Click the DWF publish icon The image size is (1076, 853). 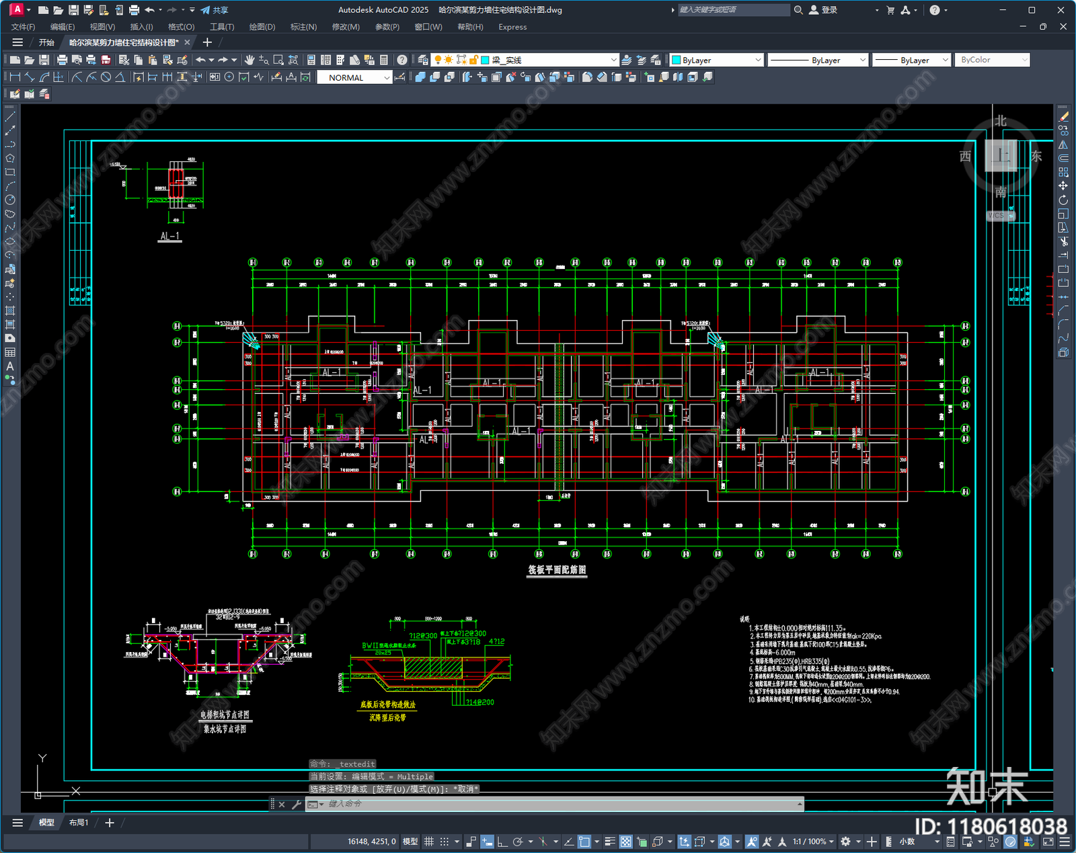(x=106, y=60)
